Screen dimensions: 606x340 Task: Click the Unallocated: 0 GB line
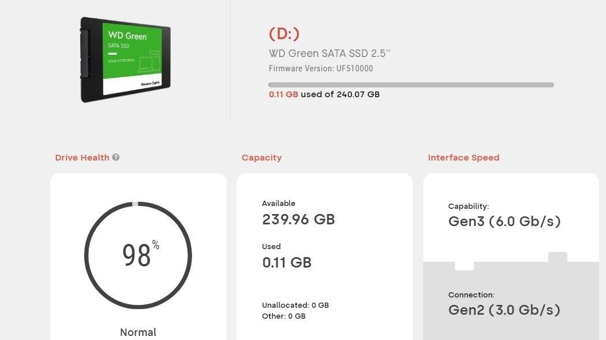click(x=295, y=305)
